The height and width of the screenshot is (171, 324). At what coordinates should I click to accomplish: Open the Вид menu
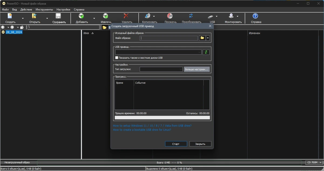pos(15,9)
